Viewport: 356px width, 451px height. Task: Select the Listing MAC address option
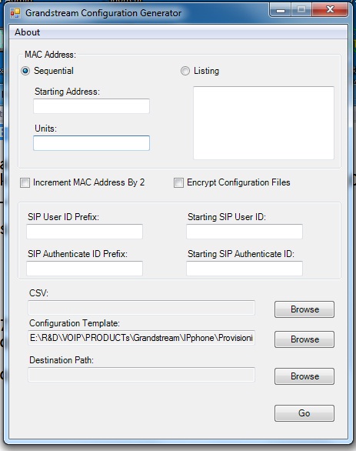pyautogui.click(x=185, y=71)
